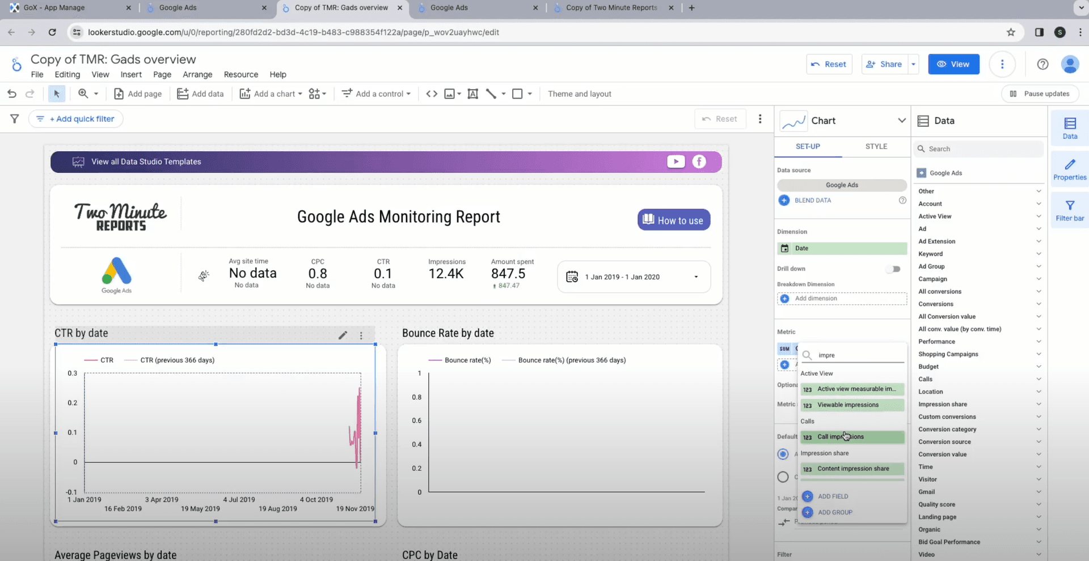Open the Filter bar side tab
This screenshot has height=561, width=1089.
click(x=1070, y=210)
